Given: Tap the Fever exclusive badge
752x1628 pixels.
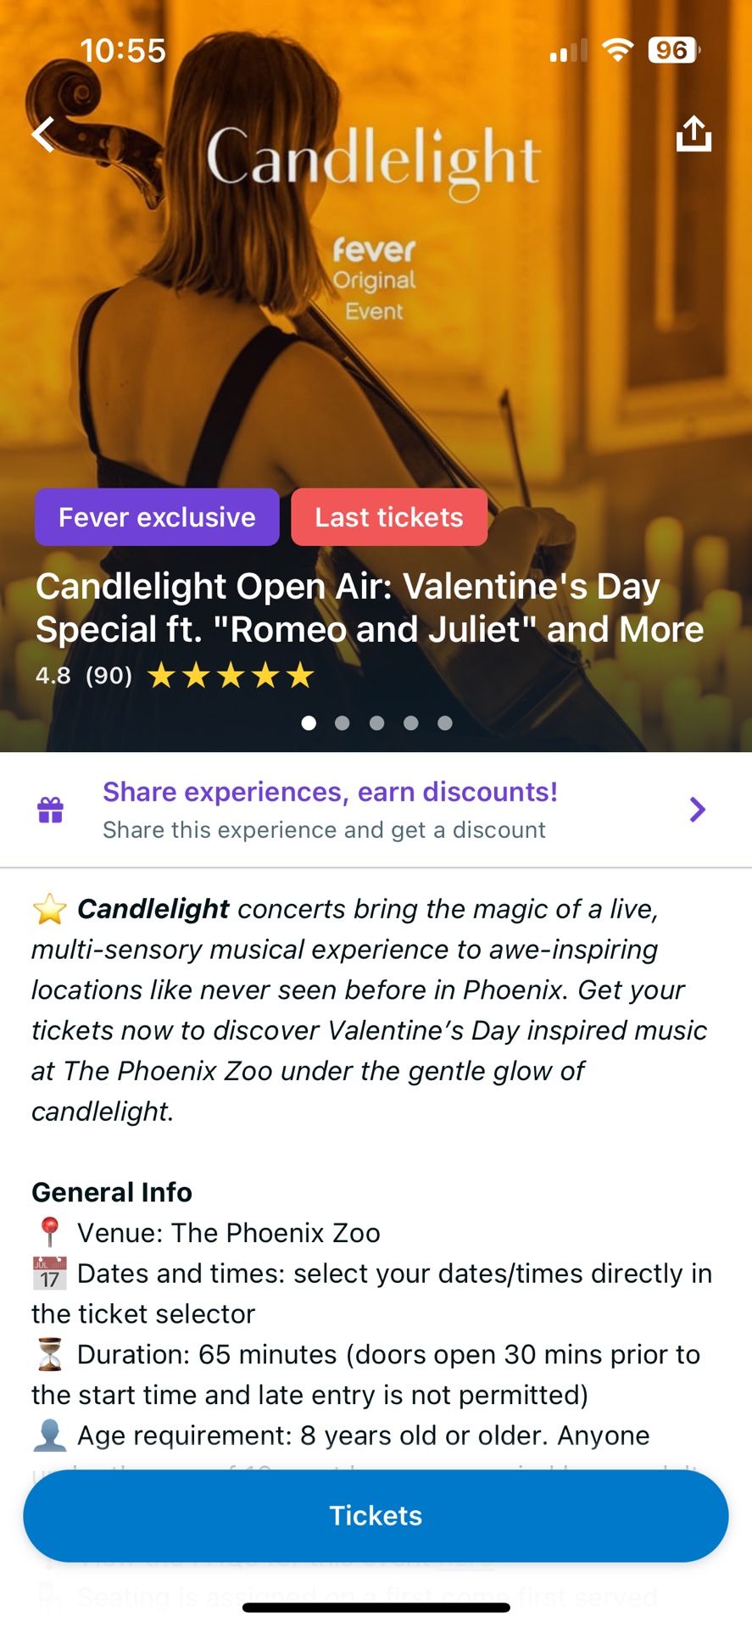Looking at the screenshot, I should pyautogui.click(x=157, y=517).
